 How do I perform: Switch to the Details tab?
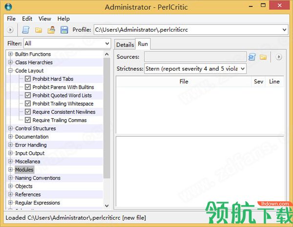coord(125,44)
